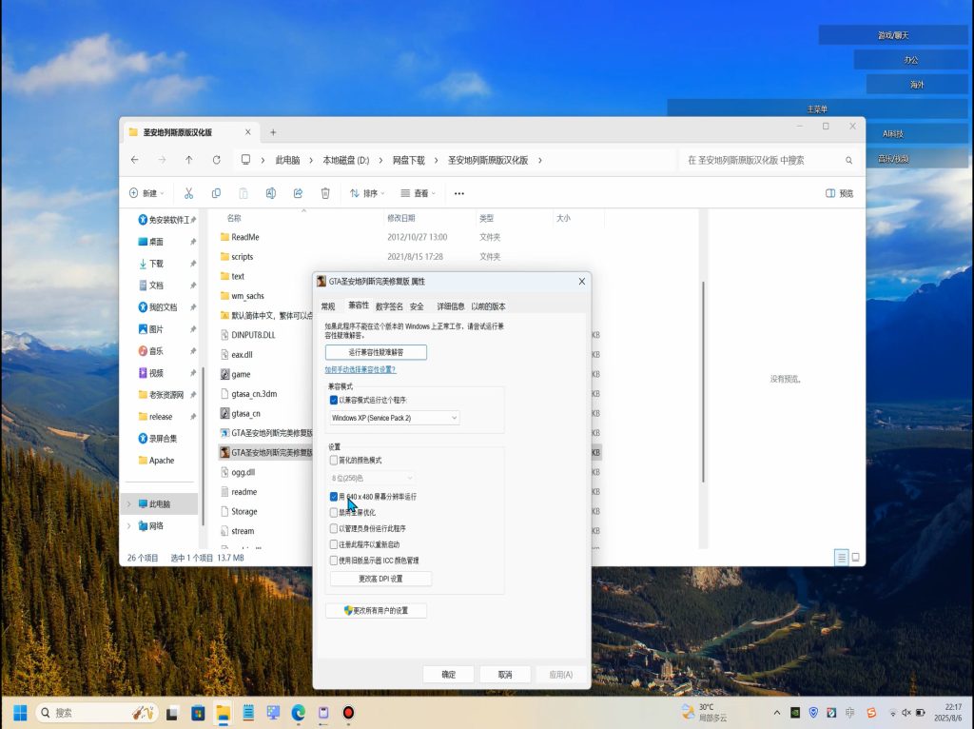Launch Microsoft Store from the taskbar
This screenshot has width=974, height=729.
click(198, 713)
